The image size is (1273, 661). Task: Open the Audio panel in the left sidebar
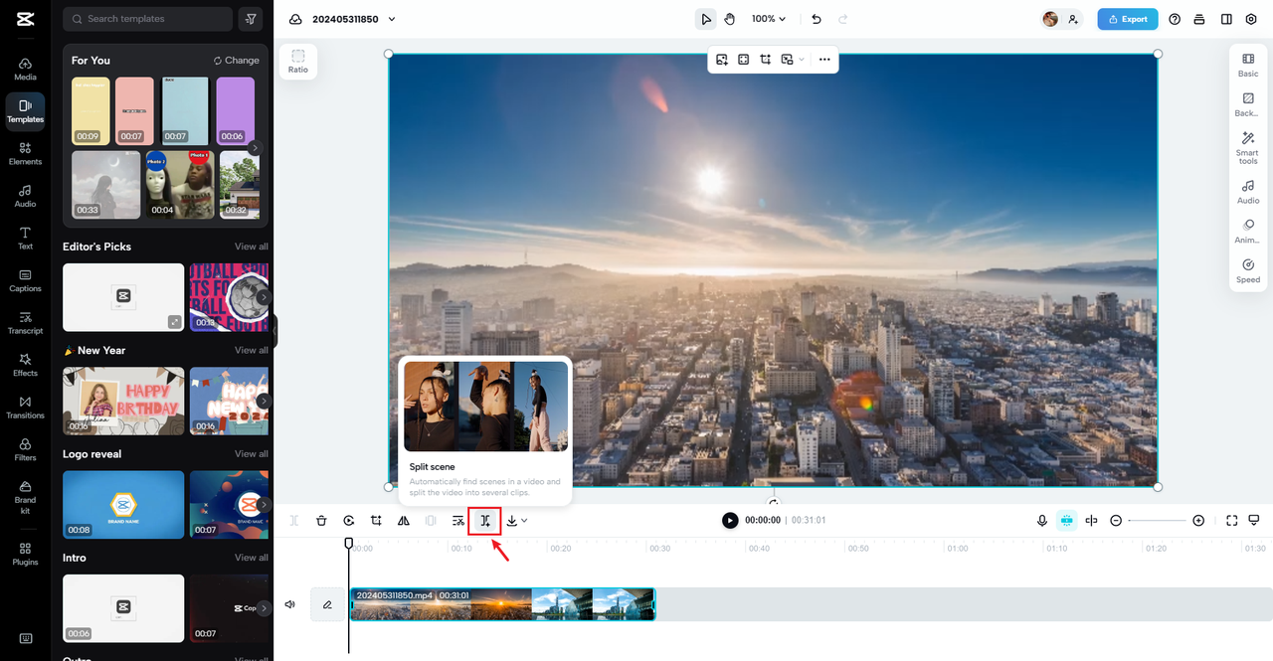tap(25, 196)
